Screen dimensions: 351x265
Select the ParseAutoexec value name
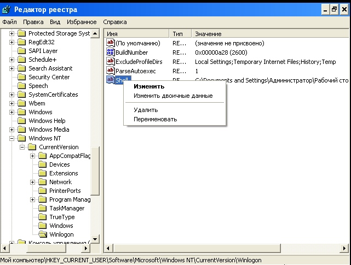[136, 71]
